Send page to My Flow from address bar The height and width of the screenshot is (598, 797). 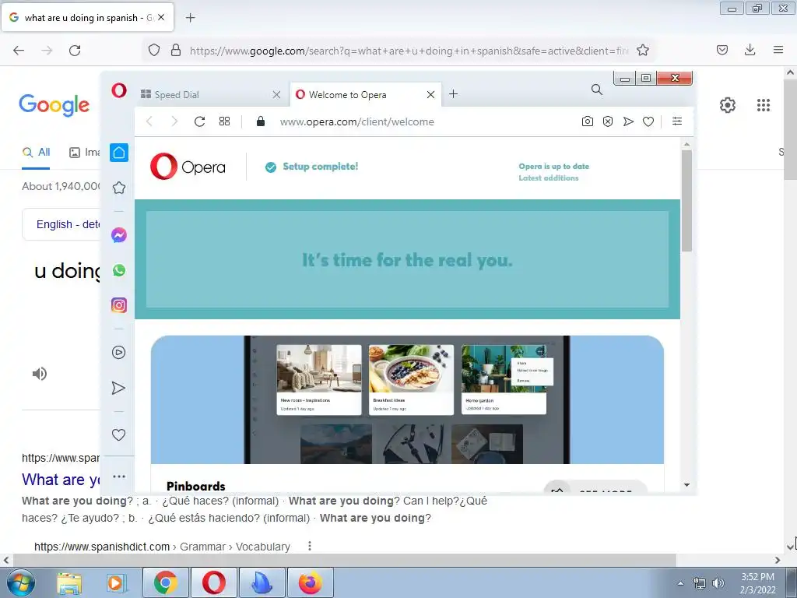[x=628, y=121]
